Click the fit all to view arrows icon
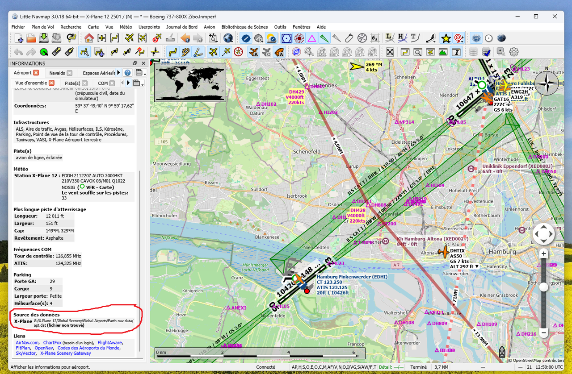This screenshot has width=572, height=374. point(390,52)
